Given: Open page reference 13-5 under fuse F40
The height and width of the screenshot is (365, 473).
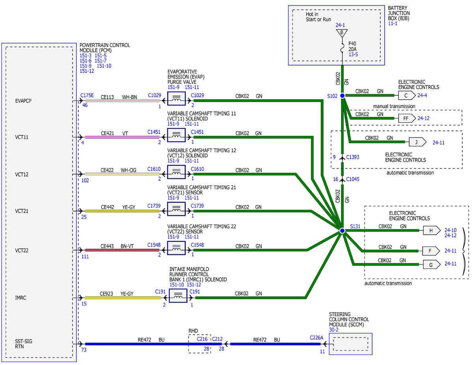Looking at the screenshot, I should [x=352, y=55].
